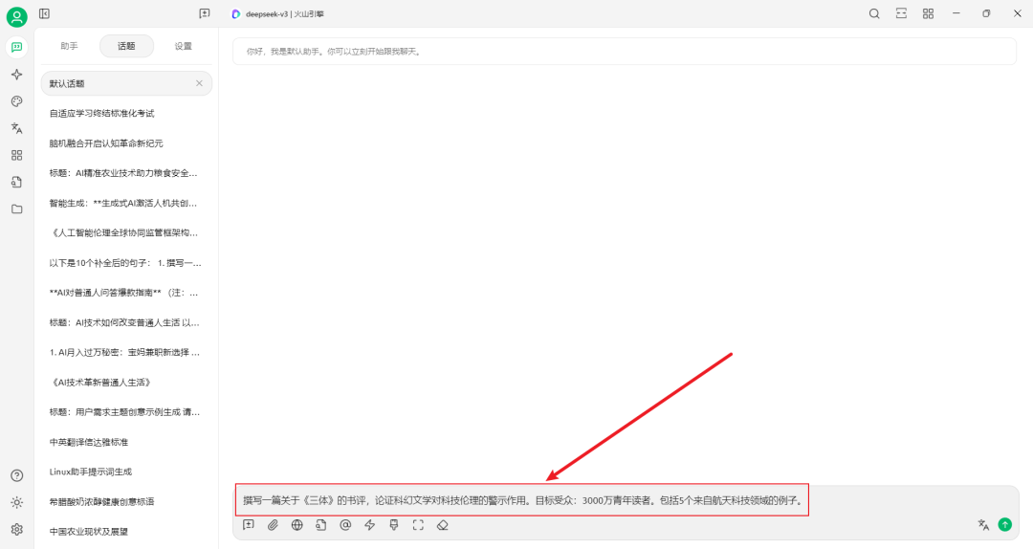This screenshot has width=1033, height=549.
Task: Open the settings gear in sidebar
Action: 17,529
